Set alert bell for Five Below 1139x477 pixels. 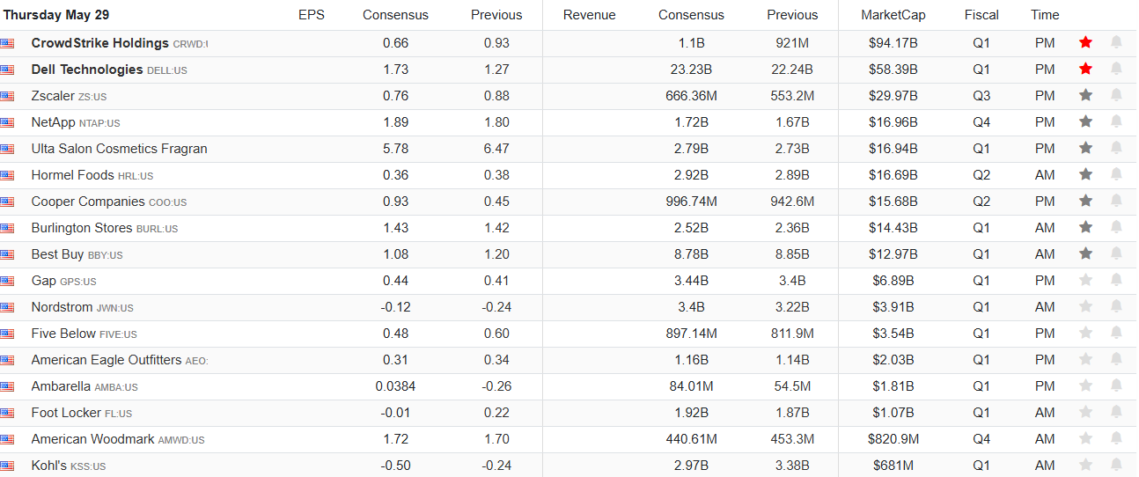click(1116, 333)
